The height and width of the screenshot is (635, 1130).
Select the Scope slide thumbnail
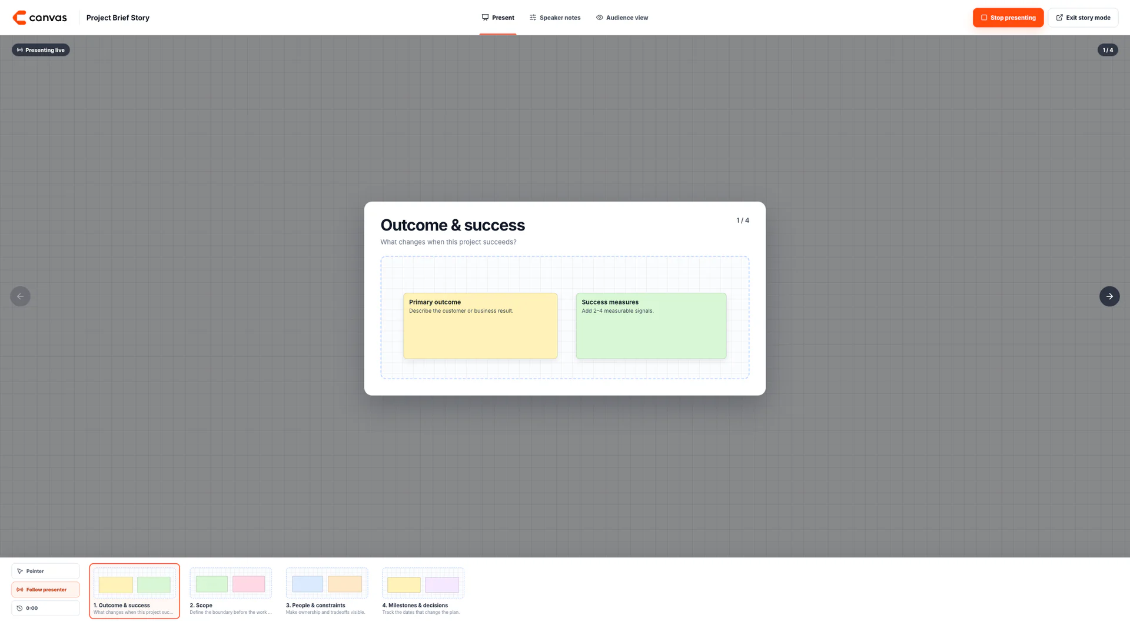point(231,591)
